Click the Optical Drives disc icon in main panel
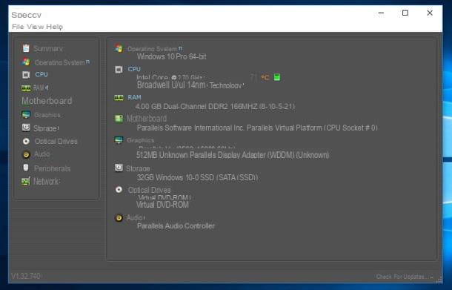 point(119,190)
